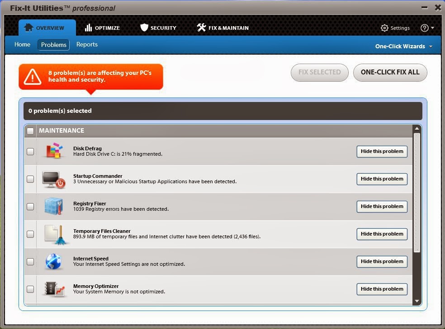Click the problem list scrollbar thumb

pos(417,193)
